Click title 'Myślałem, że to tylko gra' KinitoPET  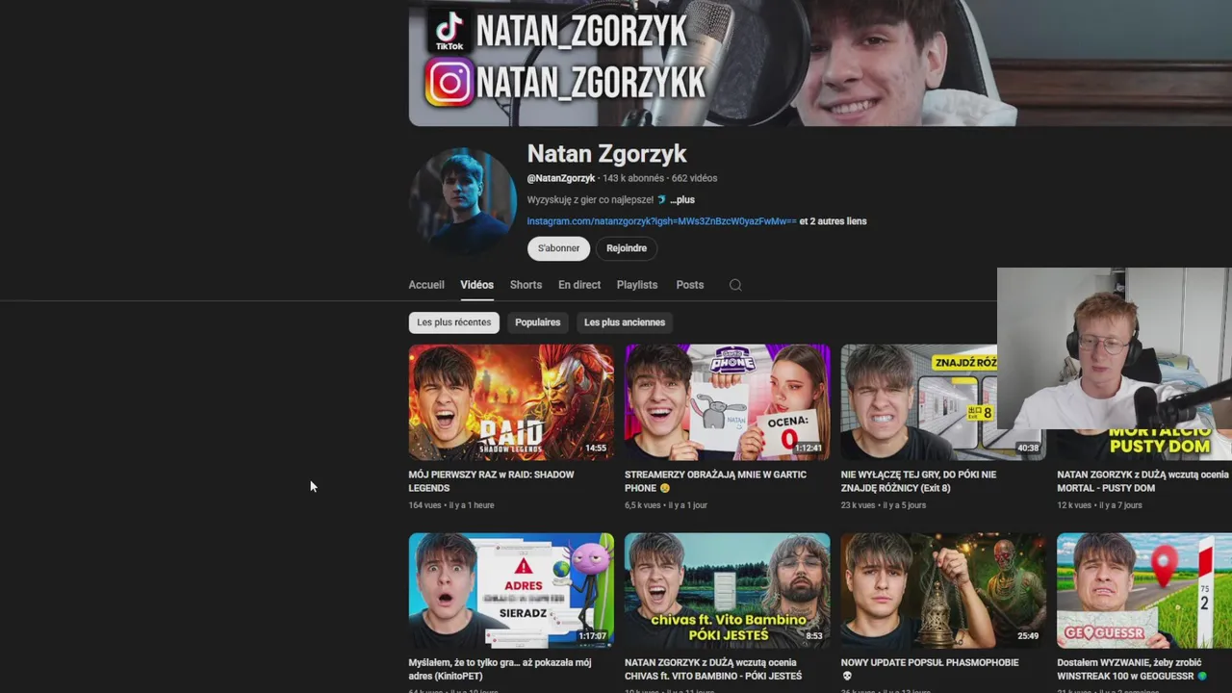tap(500, 669)
